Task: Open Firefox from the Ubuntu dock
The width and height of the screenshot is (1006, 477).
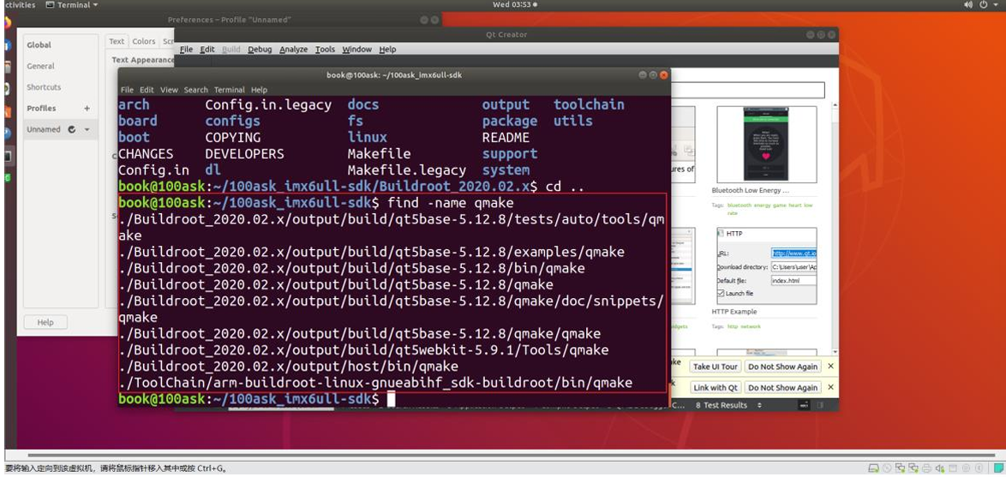Action: pyautogui.click(x=6, y=24)
